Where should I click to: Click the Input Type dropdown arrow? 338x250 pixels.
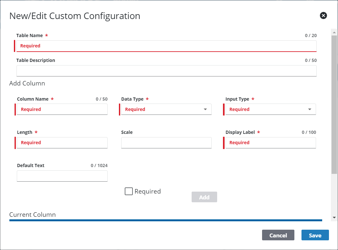(x=310, y=109)
